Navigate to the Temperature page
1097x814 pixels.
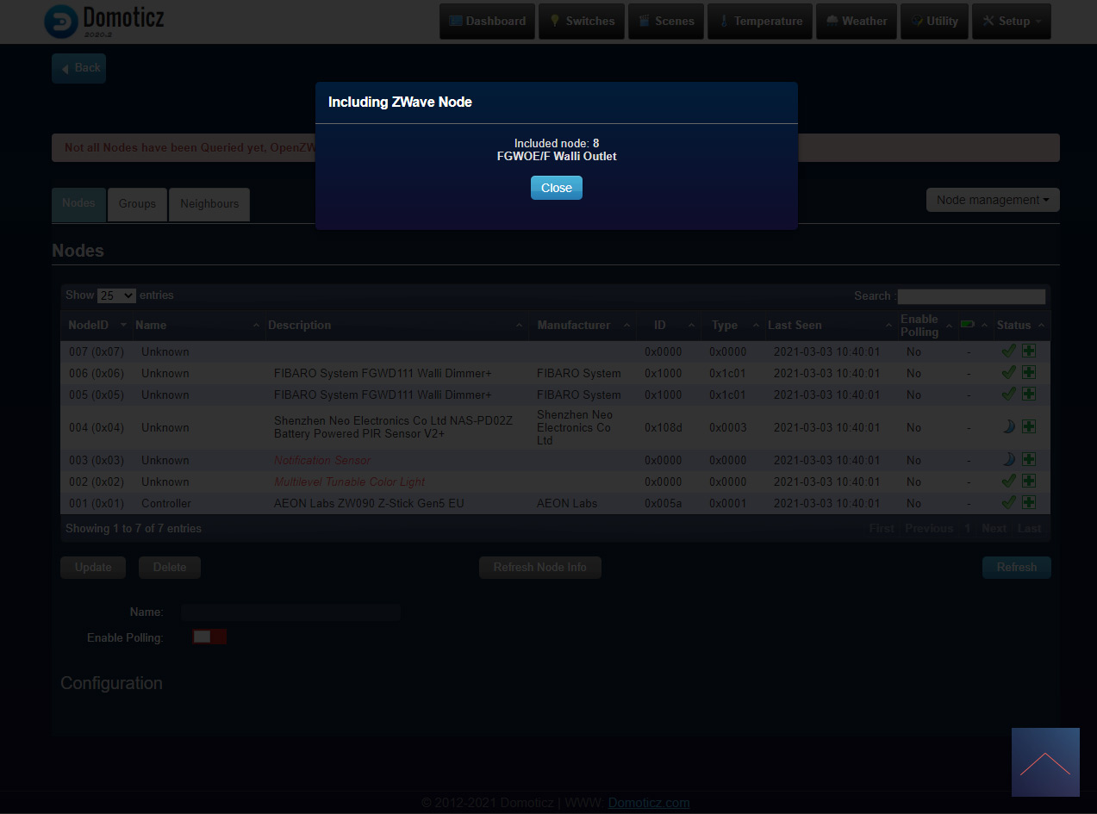[x=761, y=22]
